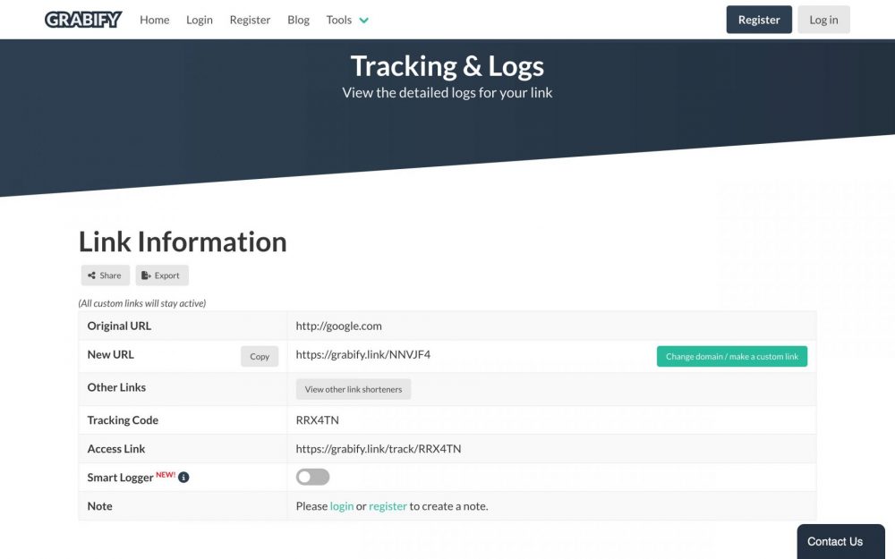Click the Grabify logo
The image size is (895, 559).
pyautogui.click(x=83, y=20)
